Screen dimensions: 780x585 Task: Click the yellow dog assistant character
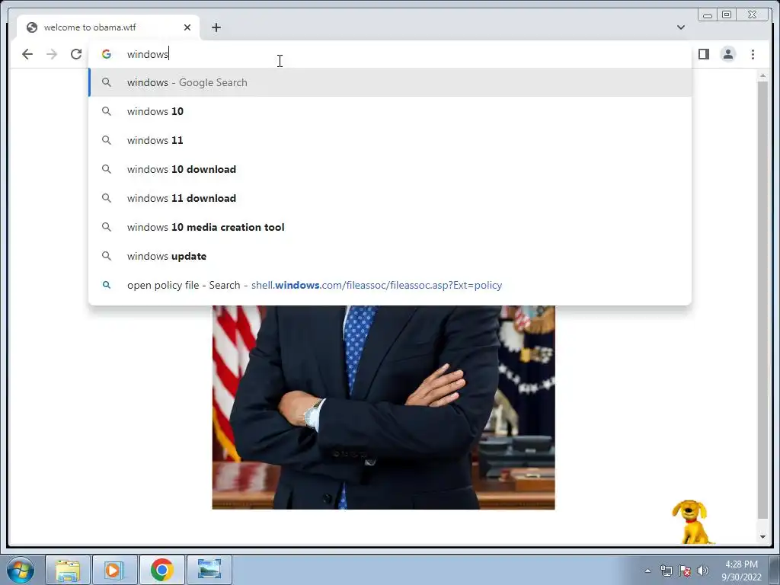[692, 522]
